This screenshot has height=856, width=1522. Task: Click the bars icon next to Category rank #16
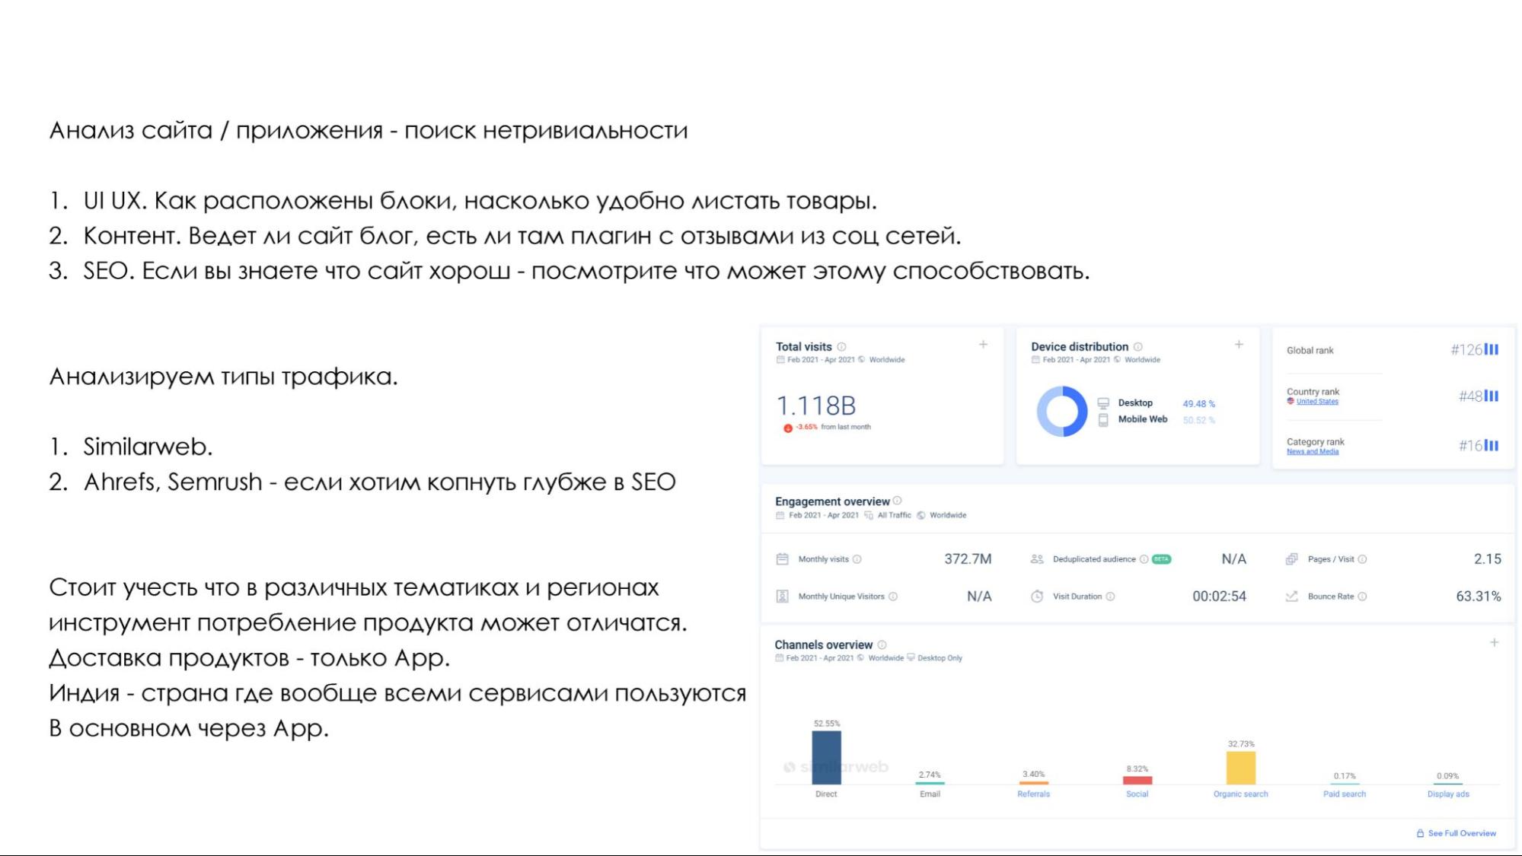[x=1492, y=445]
